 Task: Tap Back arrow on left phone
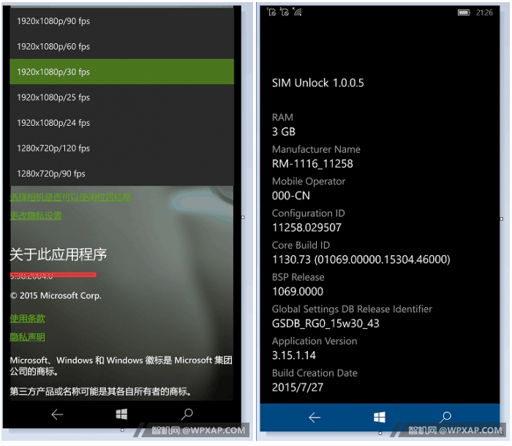(57, 415)
